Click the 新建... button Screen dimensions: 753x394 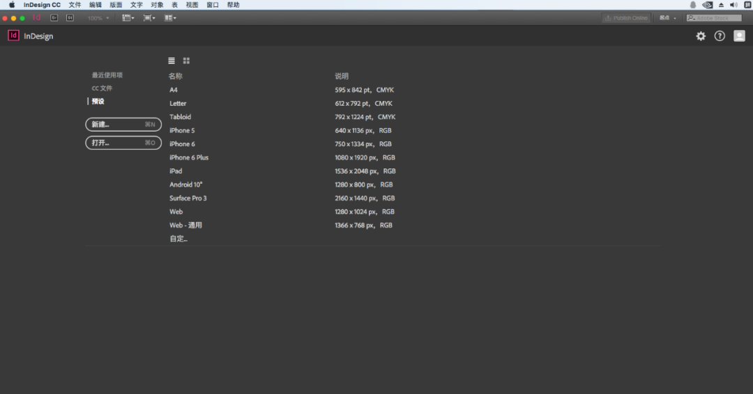coord(123,125)
